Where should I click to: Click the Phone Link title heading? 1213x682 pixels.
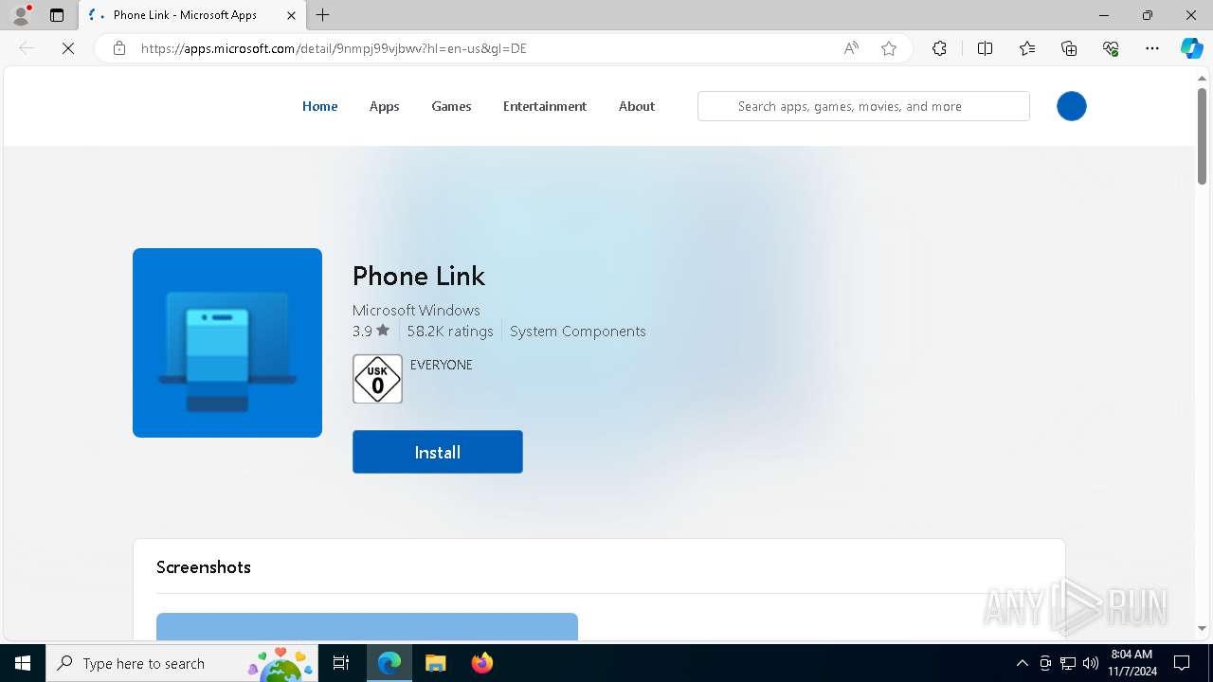tap(419, 276)
